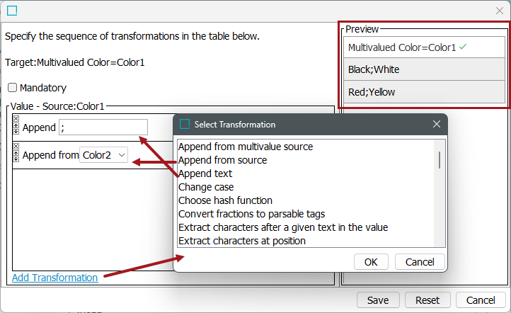Open the Color2 source dropdown
The image size is (511, 313).
103,155
